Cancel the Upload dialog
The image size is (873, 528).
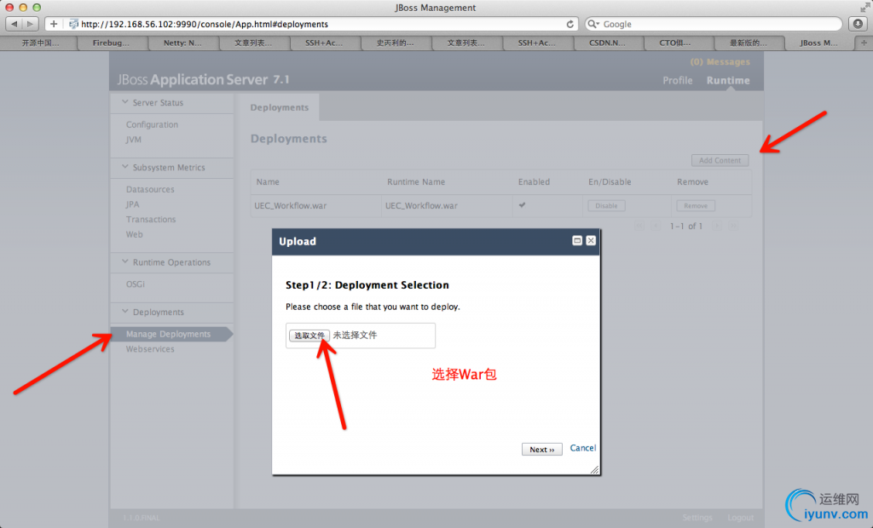click(583, 448)
